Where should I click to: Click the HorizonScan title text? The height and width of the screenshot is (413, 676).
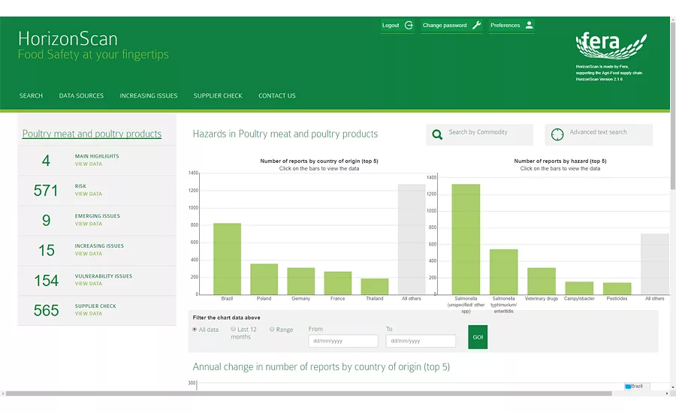(x=68, y=39)
